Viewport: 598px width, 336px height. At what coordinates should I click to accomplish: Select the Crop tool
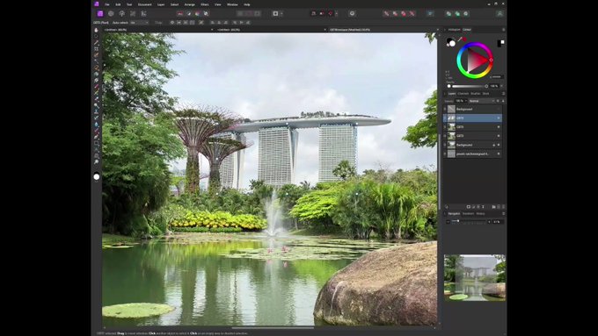pos(96,49)
